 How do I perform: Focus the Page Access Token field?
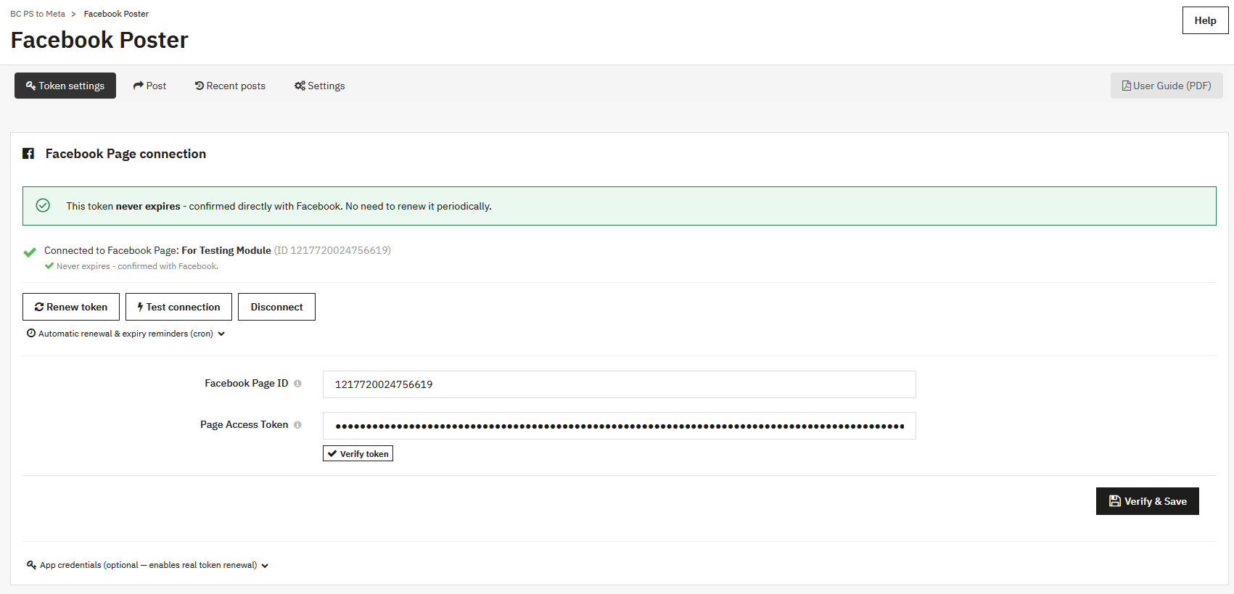pyautogui.click(x=620, y=426)
